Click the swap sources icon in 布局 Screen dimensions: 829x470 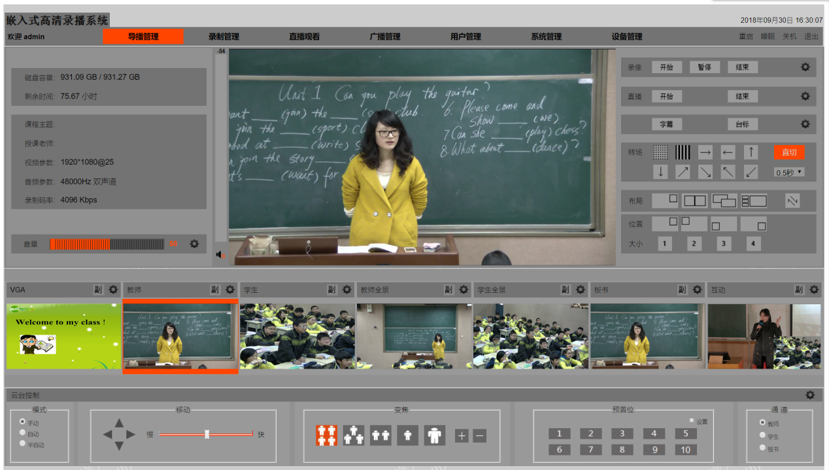[x=792, y=201]
